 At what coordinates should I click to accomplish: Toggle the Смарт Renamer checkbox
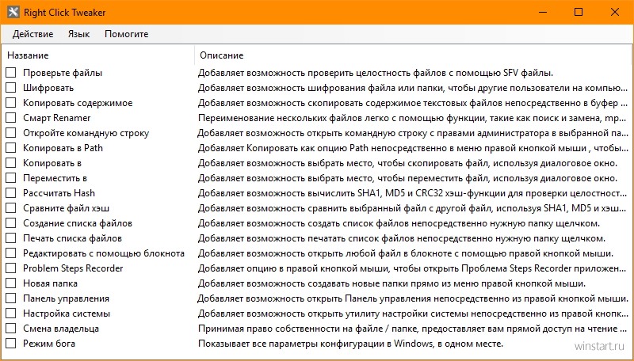(x=11, y=118)
